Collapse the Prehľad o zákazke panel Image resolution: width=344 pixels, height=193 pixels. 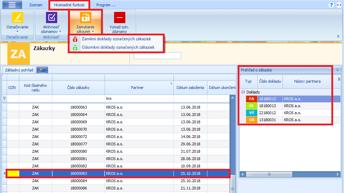337,70
